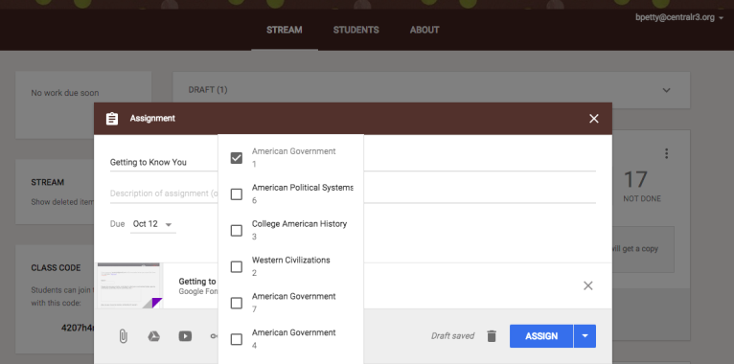Open the ABOUT tab

(x=424, y=30)
